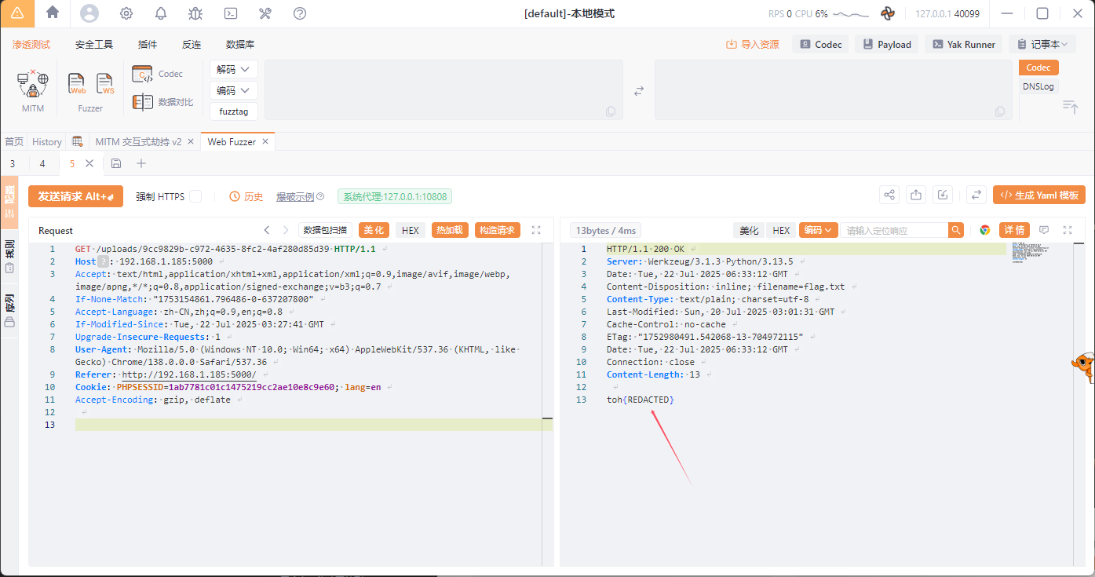The width and height of the screenshot is (1095, 577).
Task: Search the response with magnifier icon
Action: coord(955,230)
